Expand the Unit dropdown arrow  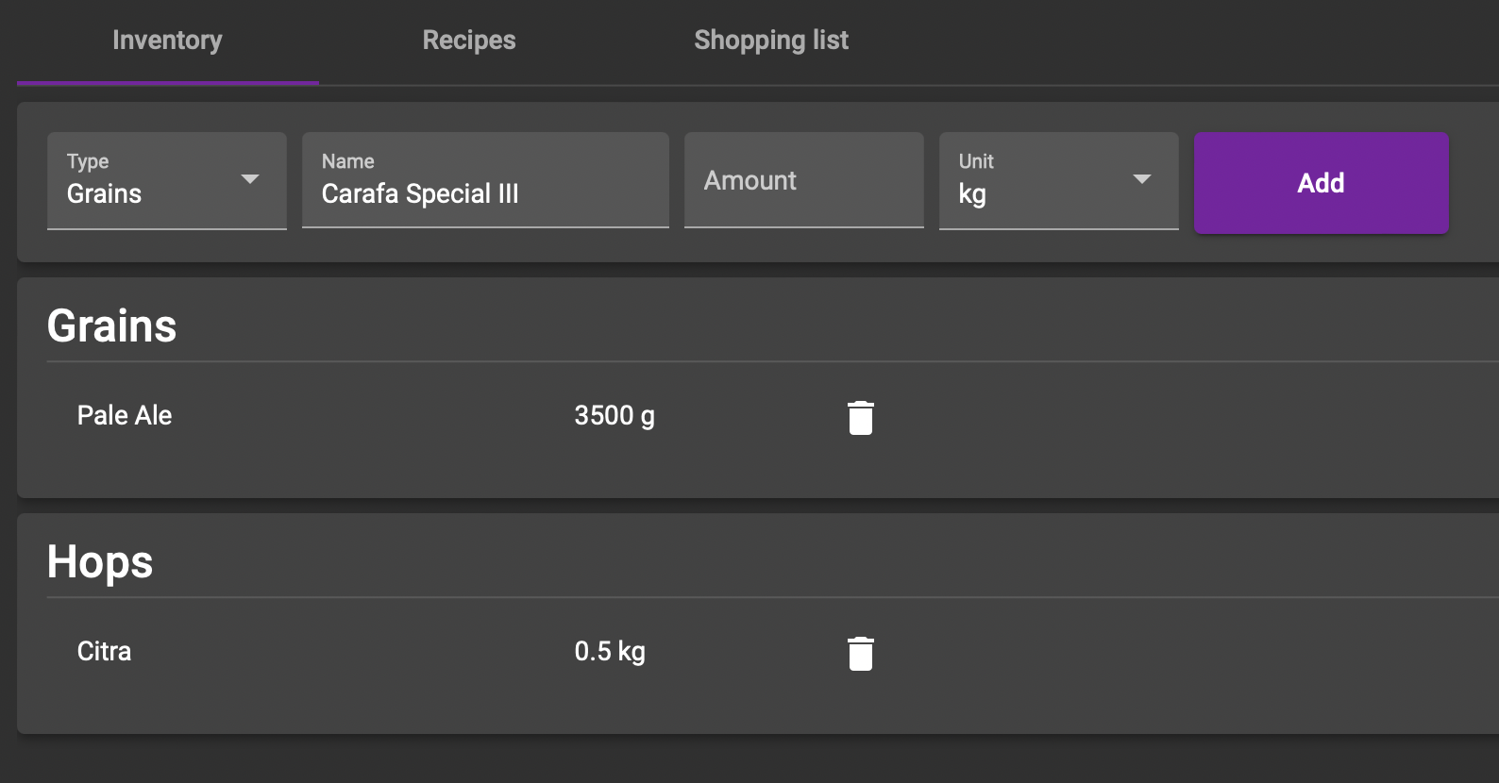[1142, 179]
